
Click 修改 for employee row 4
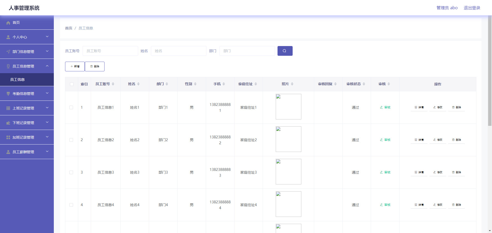(x=438, y=205)
